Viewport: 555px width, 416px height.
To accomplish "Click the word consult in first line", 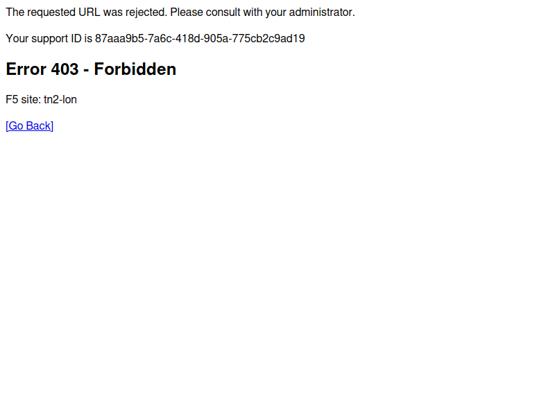I will [x=223, y=12].
